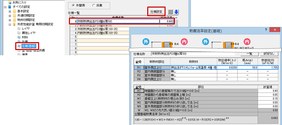The width and height of the screenshot is (282, 125).
Task: Select 材料 in the settings tree
Action: [x=25, y=37]
